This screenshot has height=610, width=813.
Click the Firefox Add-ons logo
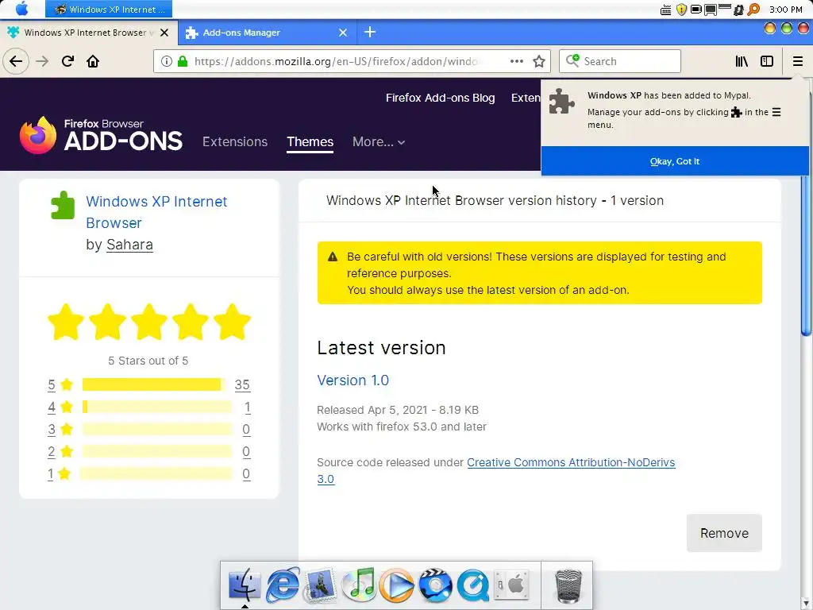coord(101,135)
